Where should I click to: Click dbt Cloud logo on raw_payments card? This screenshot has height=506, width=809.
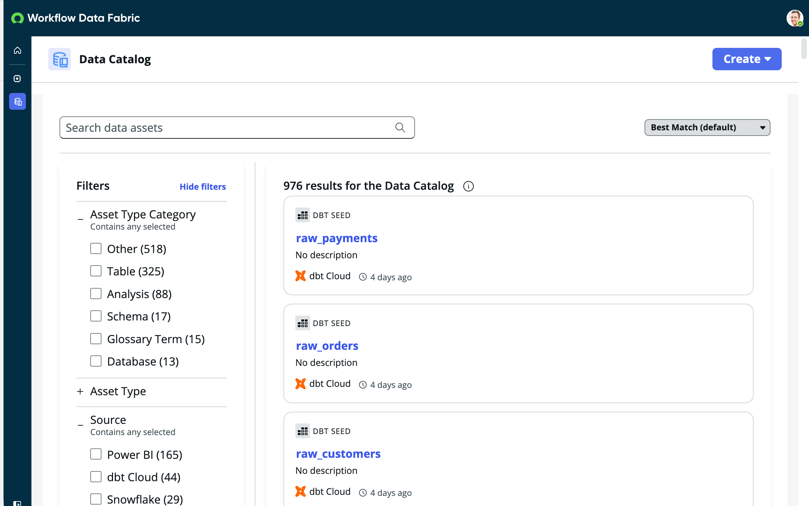click(301, 276)
